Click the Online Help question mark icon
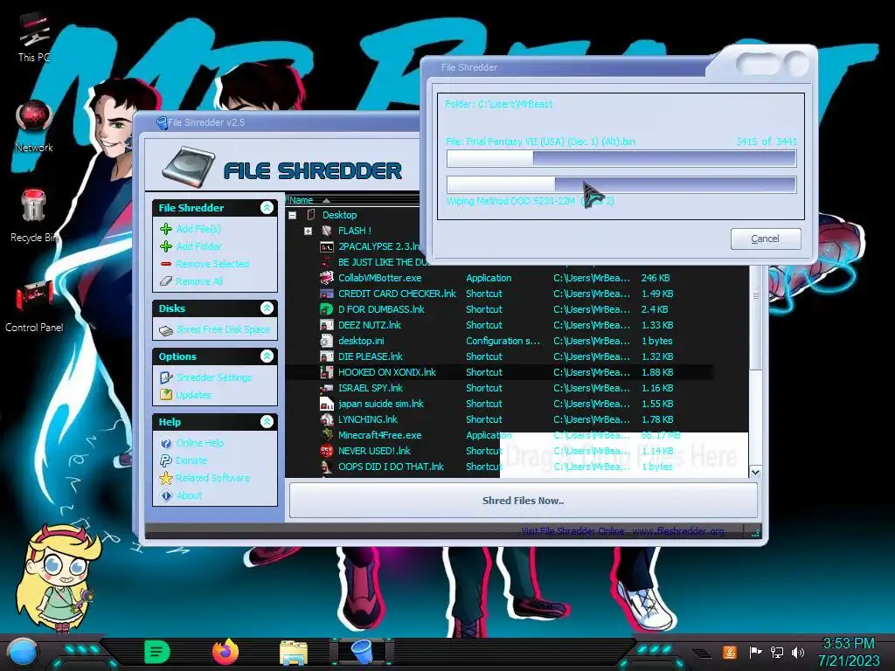The image size is (895, 671). coord(166,443)
